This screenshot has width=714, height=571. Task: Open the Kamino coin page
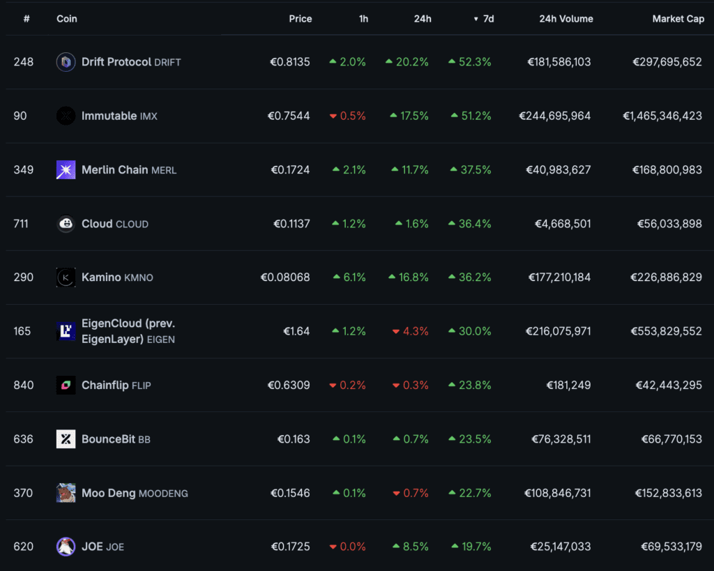117,277
